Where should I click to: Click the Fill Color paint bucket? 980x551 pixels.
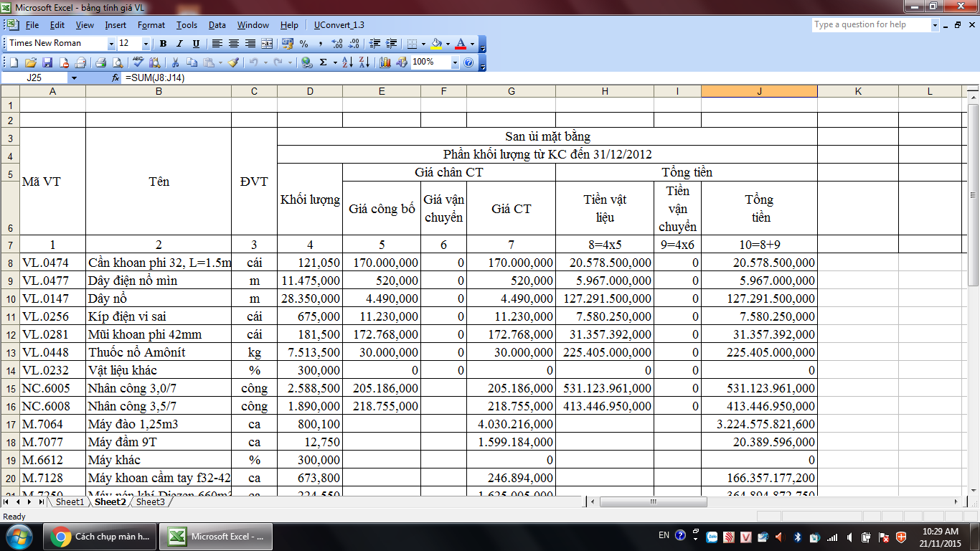pyautogui.click(x=436, y=44)
